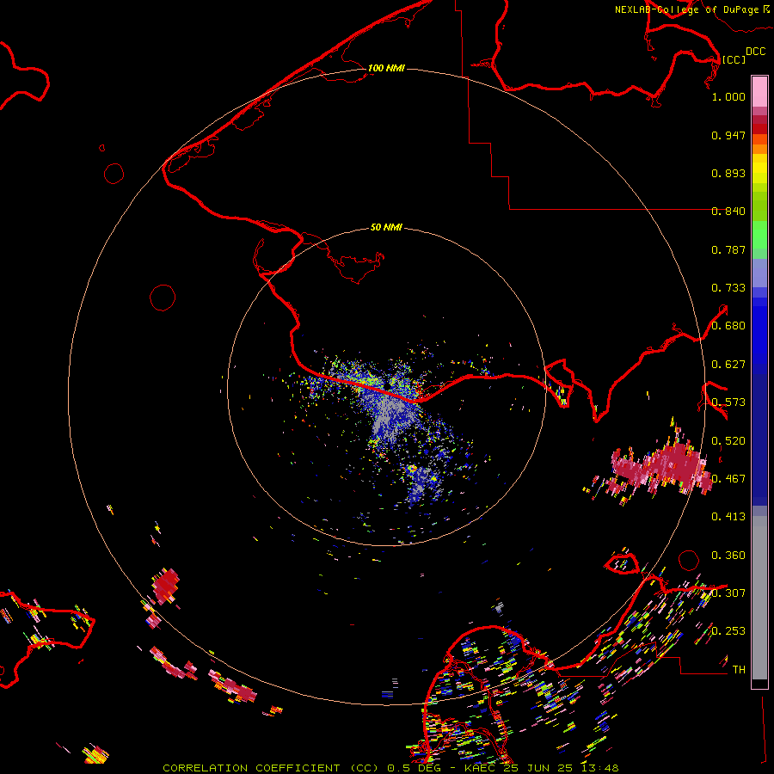Click the small red diamond echo in southwest

coord(165,586)
